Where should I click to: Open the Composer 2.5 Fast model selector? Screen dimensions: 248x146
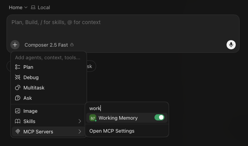(x=49, y=45)
